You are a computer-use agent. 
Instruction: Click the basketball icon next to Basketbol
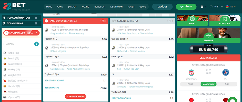point(5,64)
